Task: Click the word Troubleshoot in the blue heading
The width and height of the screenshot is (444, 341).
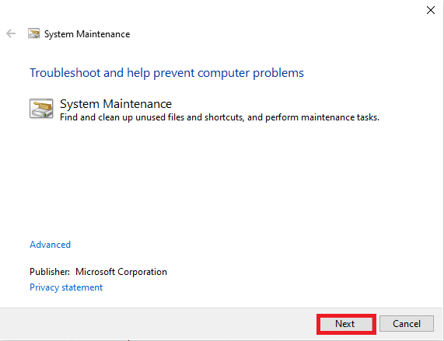Action: [x=65, y=73]
